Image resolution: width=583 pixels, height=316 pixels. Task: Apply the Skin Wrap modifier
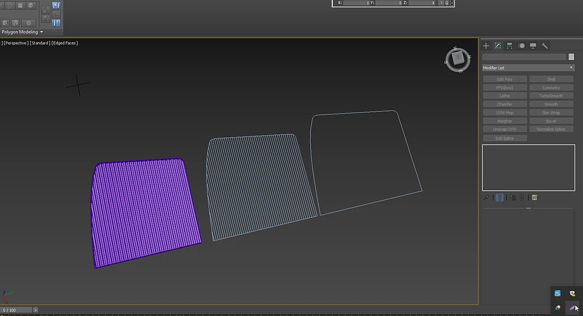pos(551,113)
